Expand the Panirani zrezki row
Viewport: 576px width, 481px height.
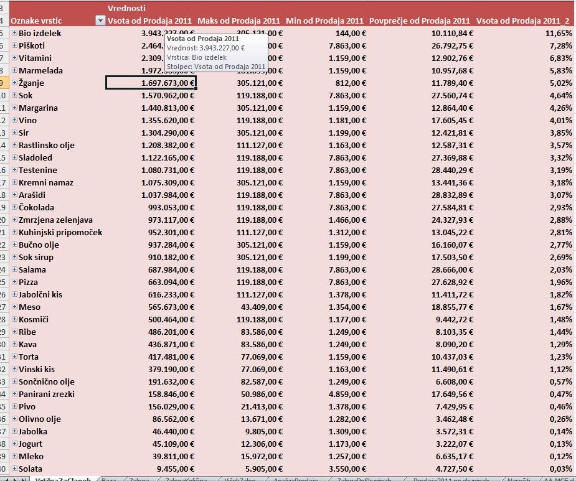tap(14, 394)
